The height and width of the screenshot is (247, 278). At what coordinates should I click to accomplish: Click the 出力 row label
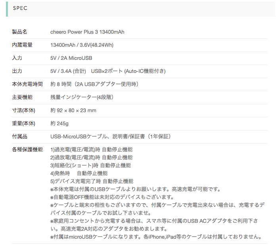17,71
